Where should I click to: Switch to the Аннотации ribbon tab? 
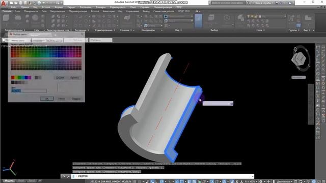[x=108, y=11]
